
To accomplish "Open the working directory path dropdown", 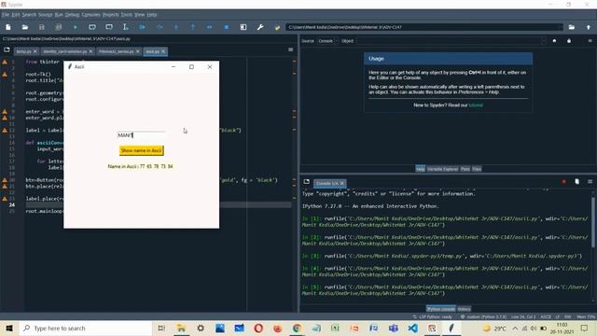I will coord(560,27).
